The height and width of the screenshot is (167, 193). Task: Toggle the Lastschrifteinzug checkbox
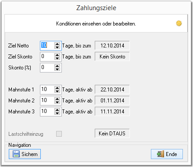click(59, 134)
